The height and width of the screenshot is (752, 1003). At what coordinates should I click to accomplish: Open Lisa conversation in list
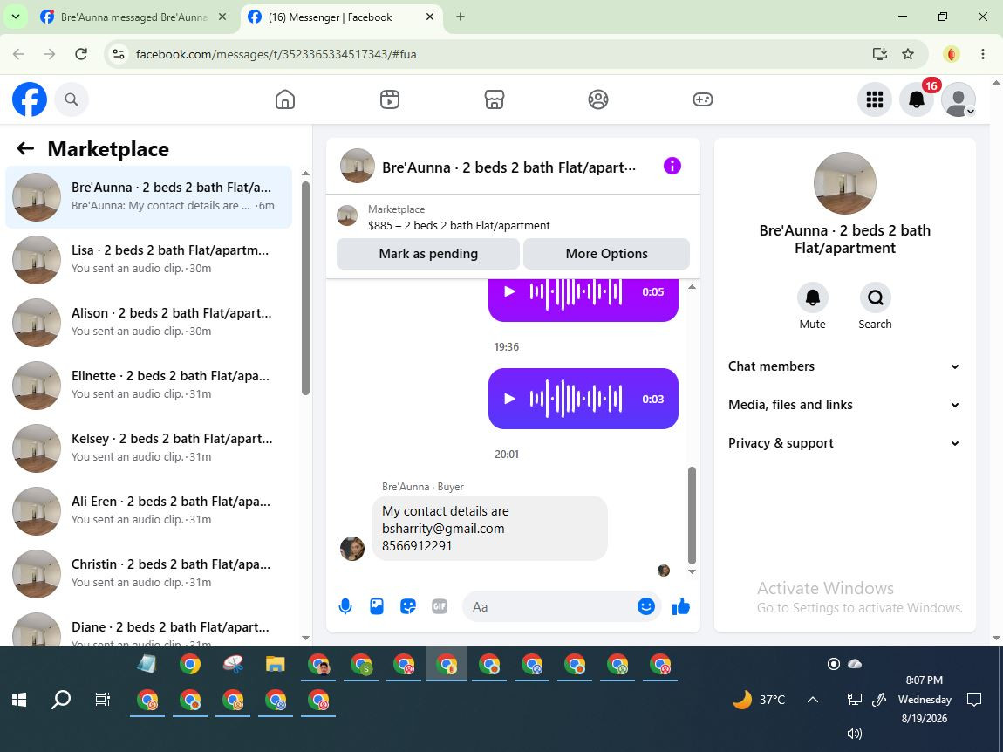148,259
